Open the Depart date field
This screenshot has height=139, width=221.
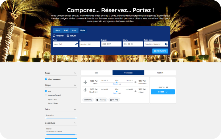(111, 44)
